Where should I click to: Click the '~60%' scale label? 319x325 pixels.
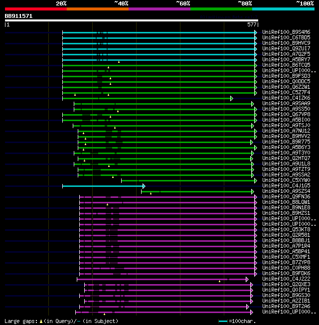tap(183, 3)
